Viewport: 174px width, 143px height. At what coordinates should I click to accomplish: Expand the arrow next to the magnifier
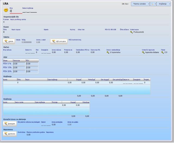pyautogui.click(x=155, y=4)
